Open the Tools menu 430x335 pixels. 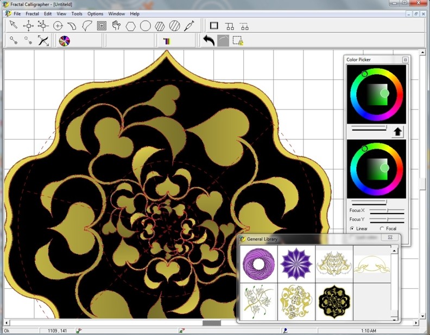click(77, 14)
